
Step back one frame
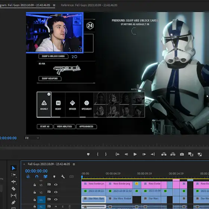coord(126,154)
